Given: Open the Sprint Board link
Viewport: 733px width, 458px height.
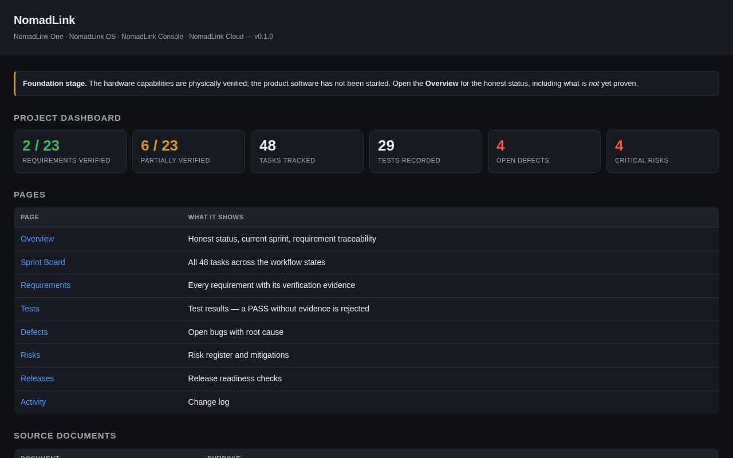Looking at the screenshot, I should click(x=43, y=262).
